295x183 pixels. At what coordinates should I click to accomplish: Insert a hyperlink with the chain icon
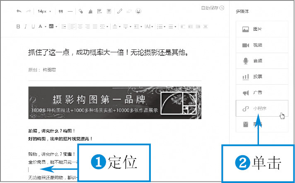[120, 11]
